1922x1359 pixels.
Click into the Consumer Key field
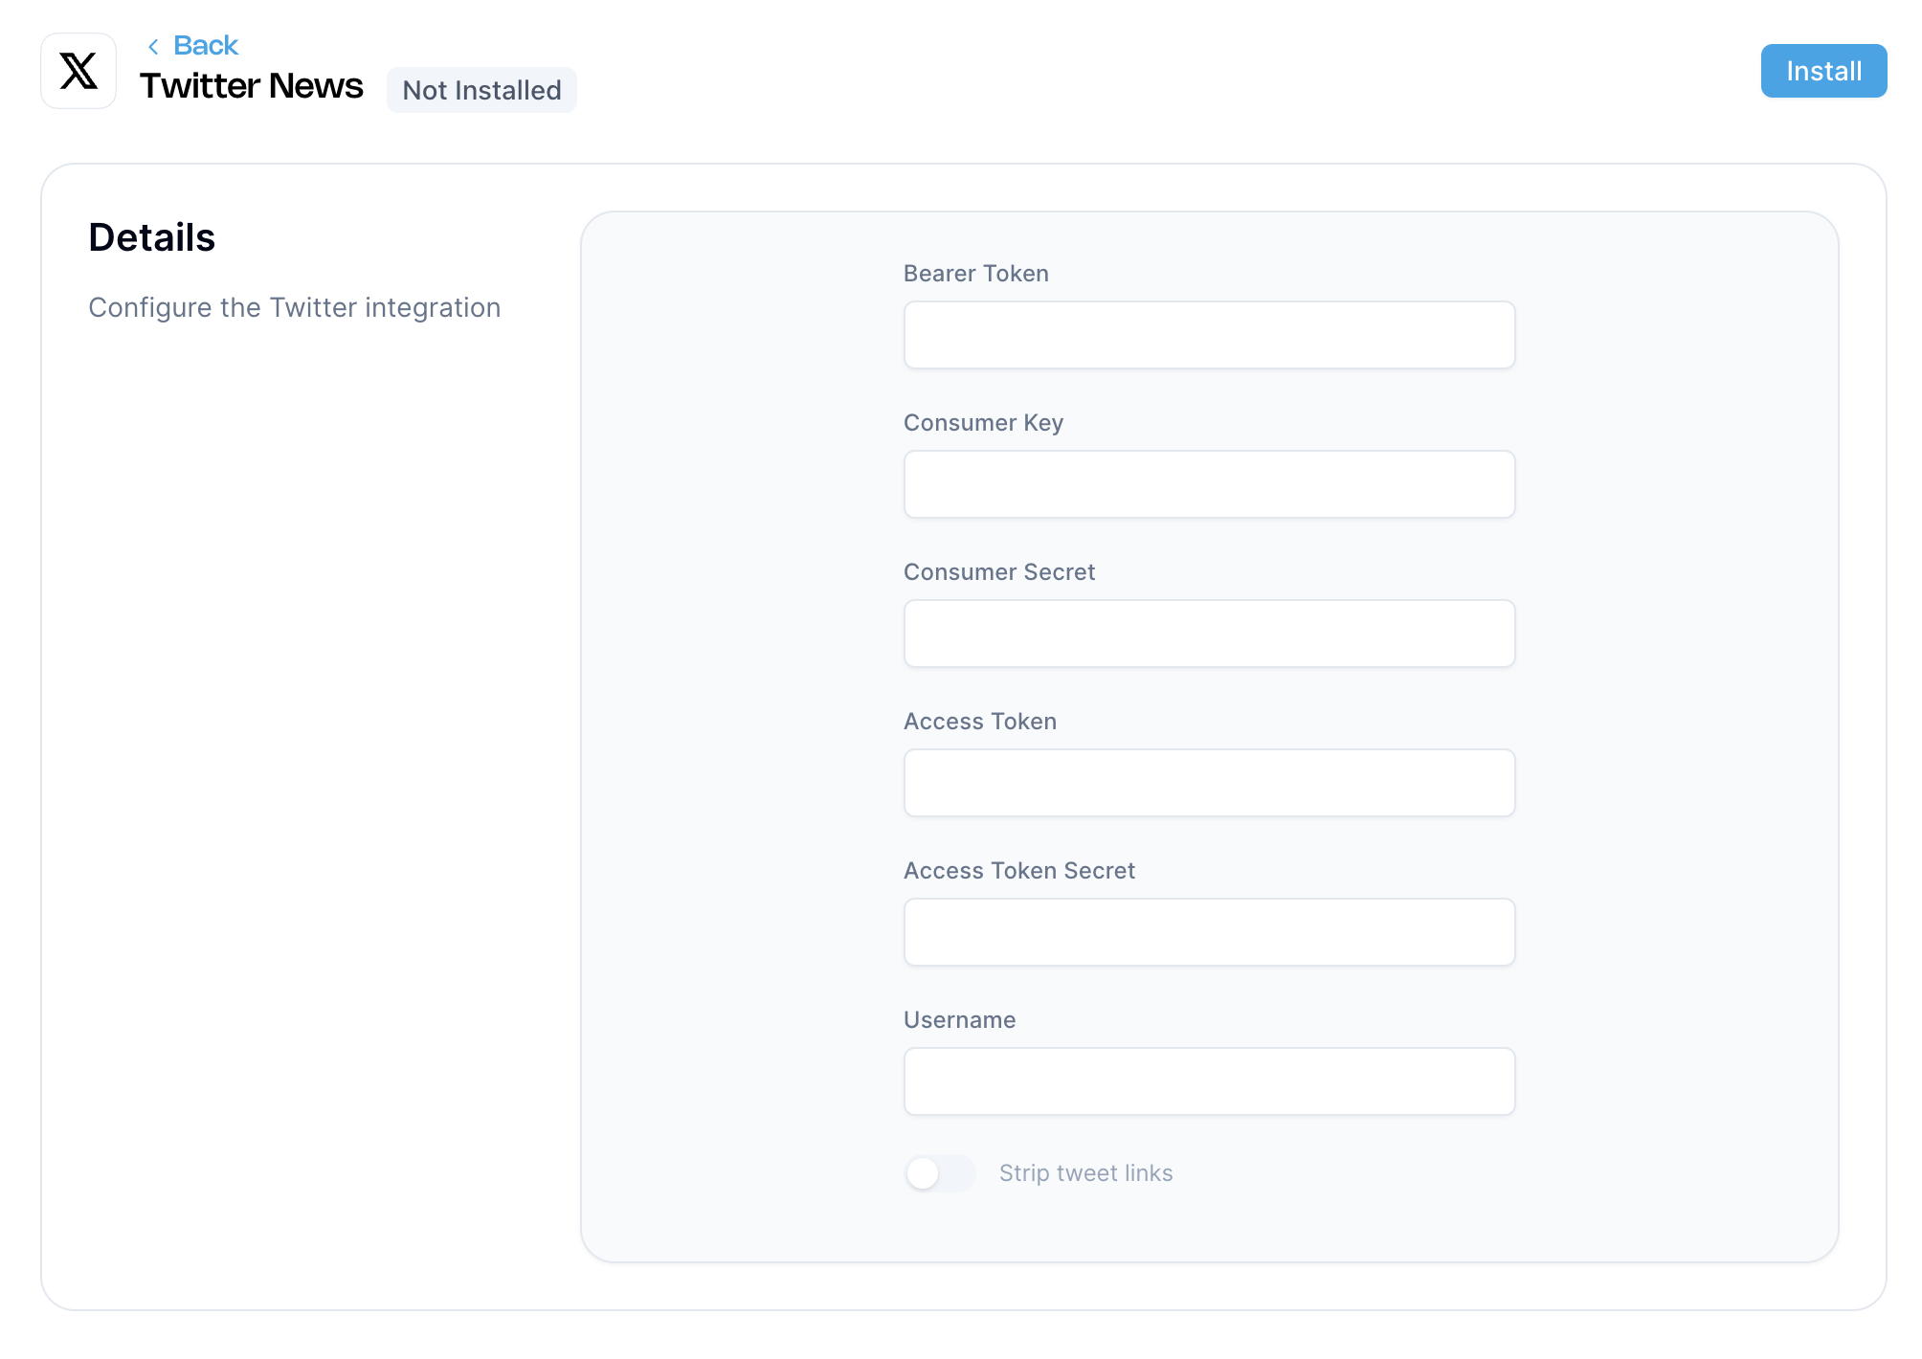click(x=1208, y=484)
